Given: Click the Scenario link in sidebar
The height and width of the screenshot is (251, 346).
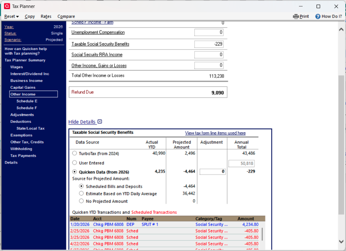Looking at the screenshot, I should [x=13, y=40].
